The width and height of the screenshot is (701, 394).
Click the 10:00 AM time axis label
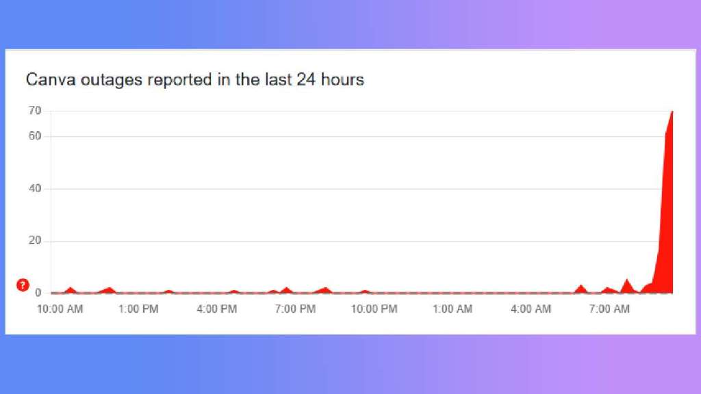click(x=60, y=309)
